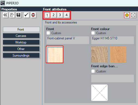Image resolution: width=138 pixels, height=105 pixels.
Task: Open help via lifebuoy icon
Action: (33, 15)
